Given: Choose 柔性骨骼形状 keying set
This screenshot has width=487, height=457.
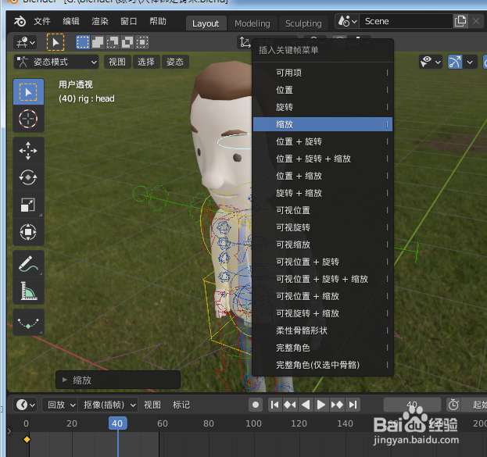Looking at the screenshot, I should [323, 330].
